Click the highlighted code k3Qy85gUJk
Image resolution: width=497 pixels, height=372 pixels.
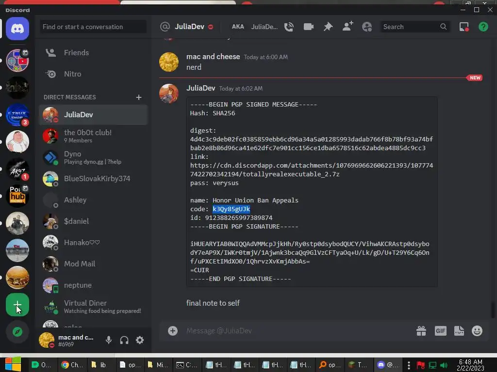231,209
